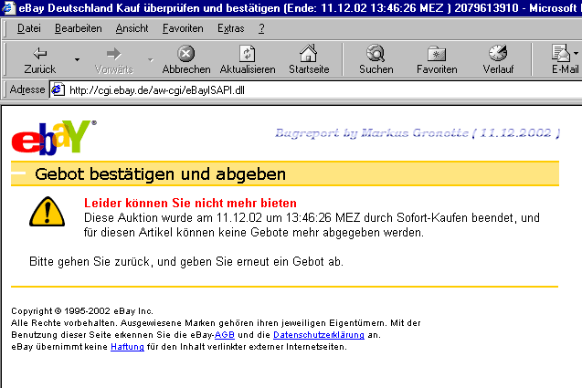Open the Bearbeiten menu
The image size is (582, 388).
coord(78,28)
